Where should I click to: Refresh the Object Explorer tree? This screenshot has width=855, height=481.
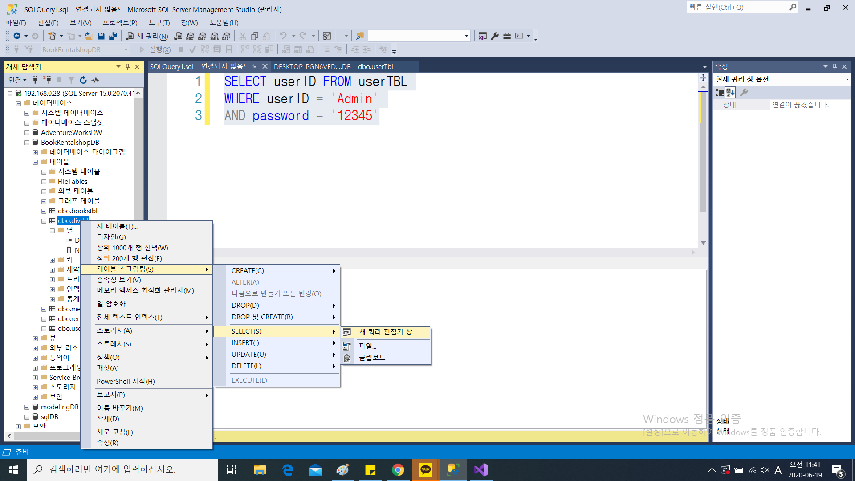[x=83, y=80]
